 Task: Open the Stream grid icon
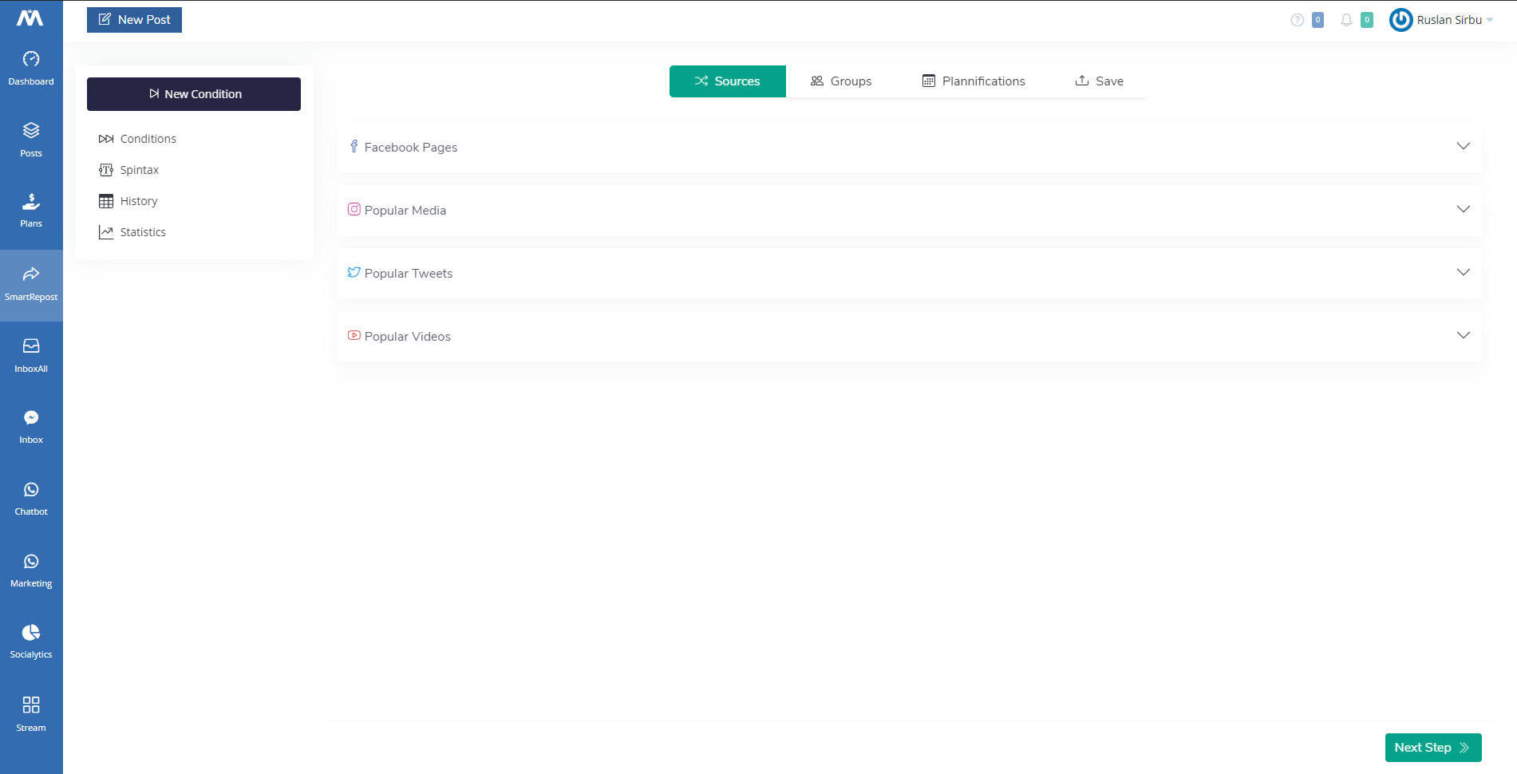31,705
